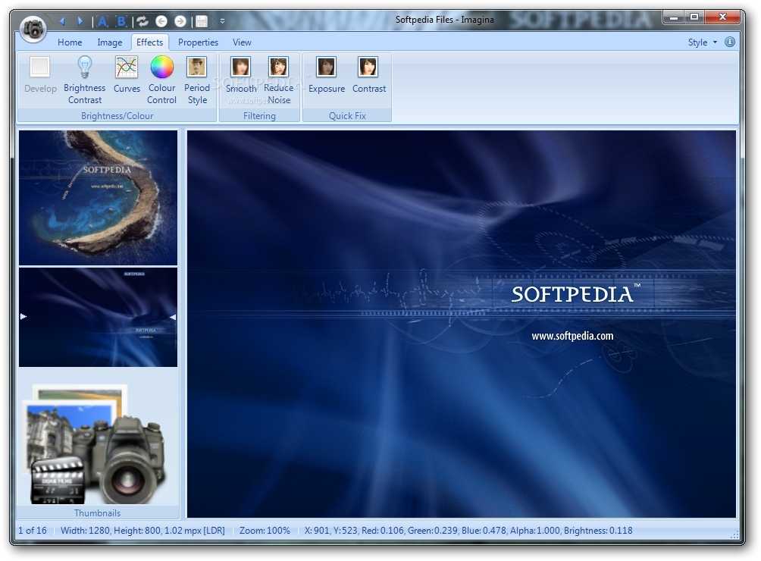The height and width of the screenshot is (561, 761).
Task: Close the Imagina window
Action: [x=722, y=17]
